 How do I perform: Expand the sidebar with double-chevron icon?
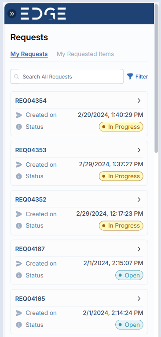[x=12, y=14]
